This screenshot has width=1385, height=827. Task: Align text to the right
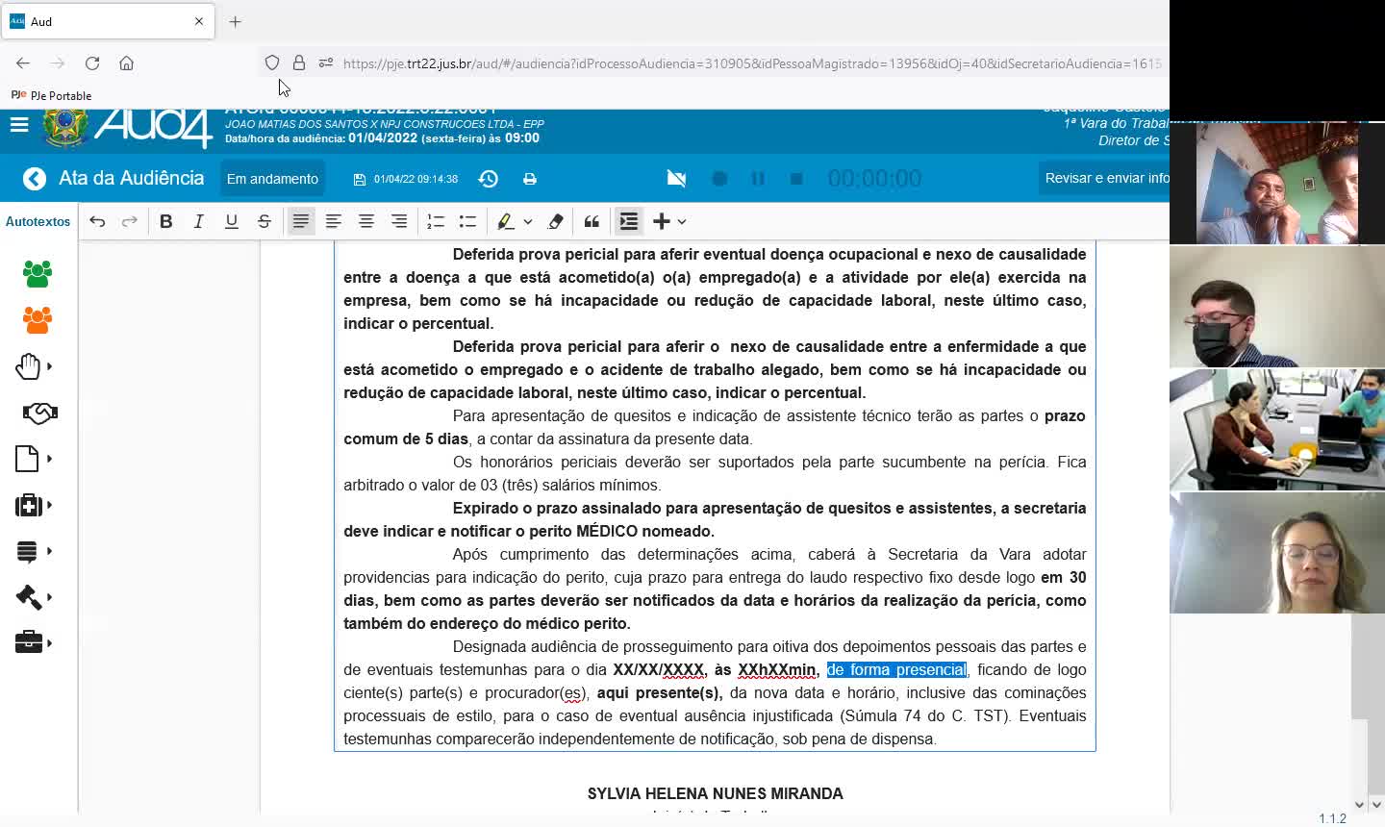399,221
